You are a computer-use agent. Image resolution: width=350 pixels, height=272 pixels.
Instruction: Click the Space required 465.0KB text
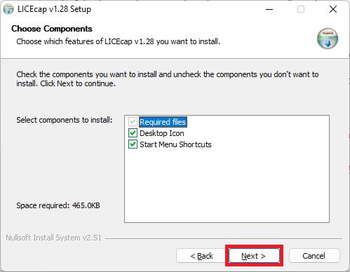pyautogui.click(x=58, y=205)
